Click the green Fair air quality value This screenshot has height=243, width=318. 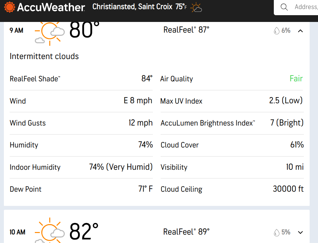[296, 79]
